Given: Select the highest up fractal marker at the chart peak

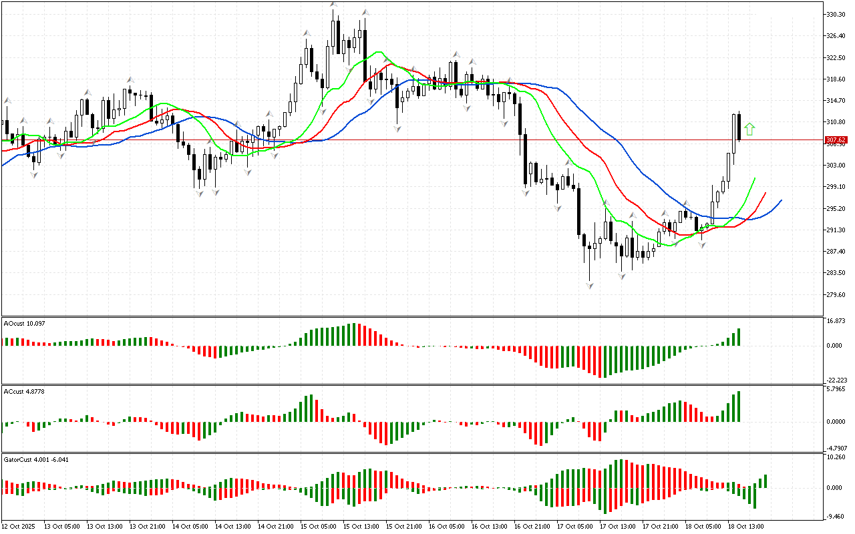Looking at the screenshot, I should (333, 5).
